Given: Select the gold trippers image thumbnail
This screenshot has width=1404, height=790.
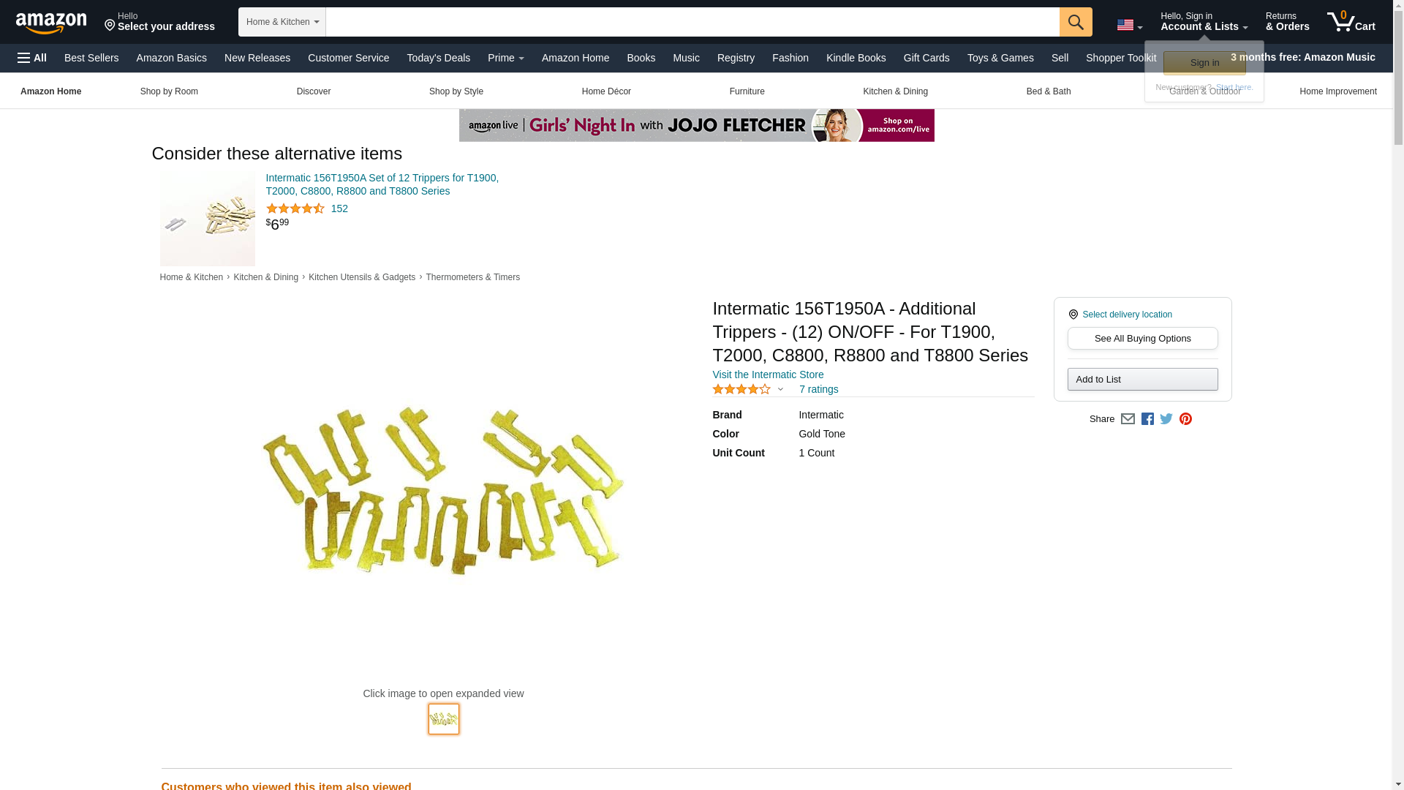Looking at the screenshot, I should pyautogui.click(x=443, y=719).
